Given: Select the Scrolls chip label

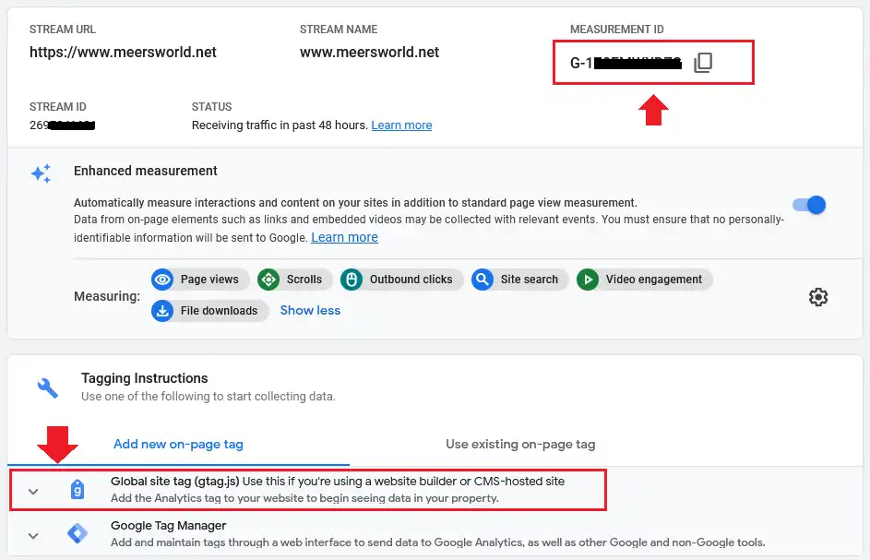Looking at the screenshot, I should click(304, 280).
